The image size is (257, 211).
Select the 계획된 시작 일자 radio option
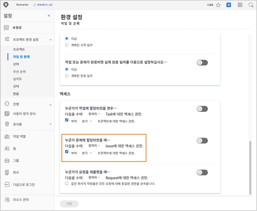(x=66, y=45)
